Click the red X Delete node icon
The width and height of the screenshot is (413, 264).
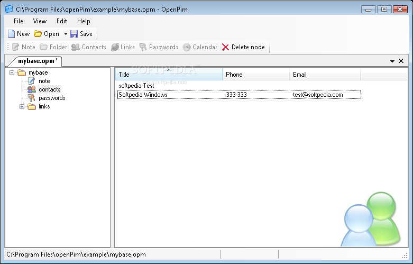pos(225,47)
